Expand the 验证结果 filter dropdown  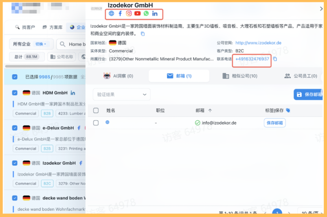(121, 94)
